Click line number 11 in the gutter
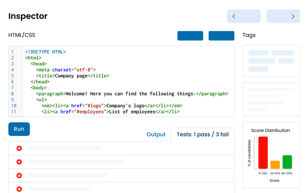The image size is (308, 193). coord(14,112)
